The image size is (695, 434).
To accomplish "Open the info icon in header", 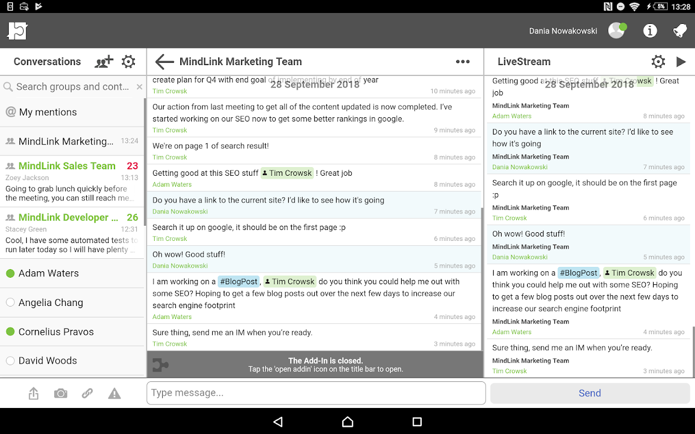I will pos(650,31).
